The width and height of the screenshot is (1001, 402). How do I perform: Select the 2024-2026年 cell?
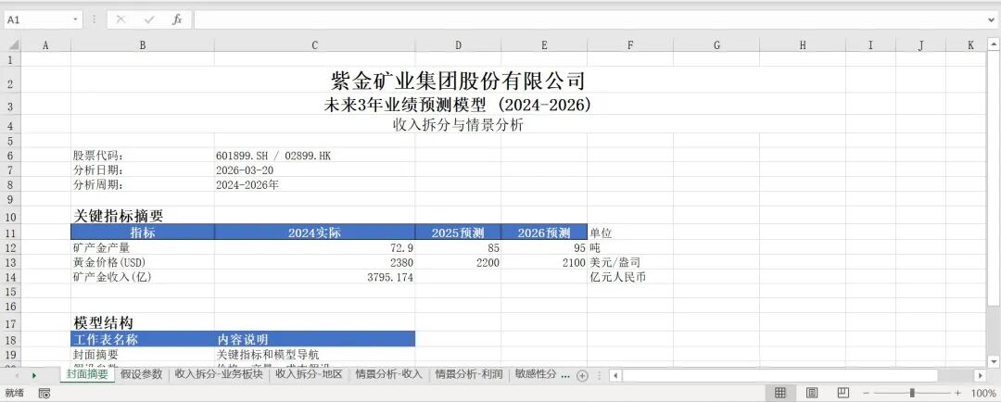coord(315,184)
